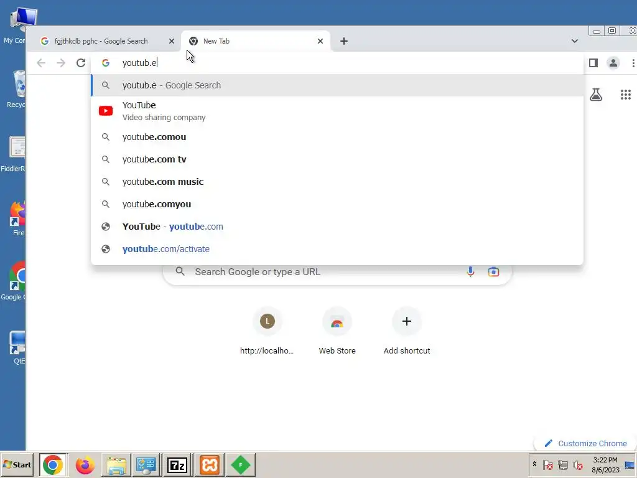This screenshot has width=637, height=478.
Task: Open control panel taskbar icon
Action: click(x=146, y=464)
